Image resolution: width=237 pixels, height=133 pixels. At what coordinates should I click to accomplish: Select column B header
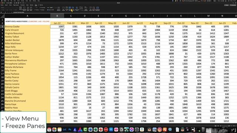[x=57, y=16]
